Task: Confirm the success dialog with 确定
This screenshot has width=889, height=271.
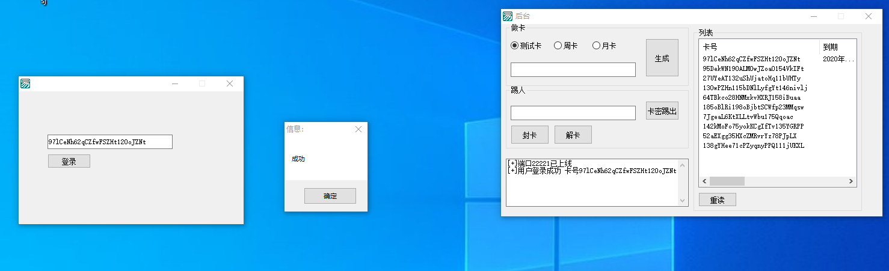Action: point(330,196)
